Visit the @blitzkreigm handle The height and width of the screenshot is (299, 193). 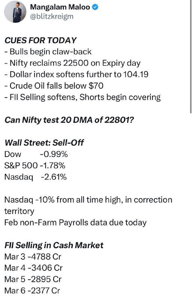[x=52, y=16]
